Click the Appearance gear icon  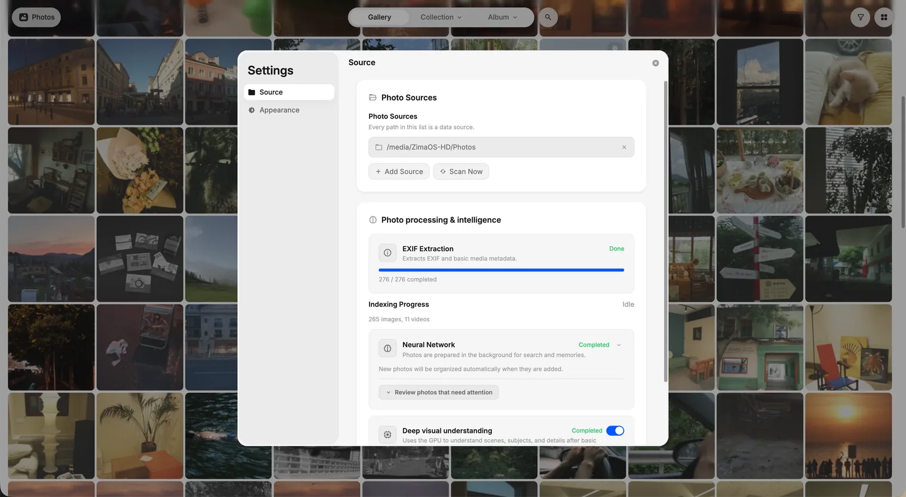pyautogui.click(x=252, y=110)
